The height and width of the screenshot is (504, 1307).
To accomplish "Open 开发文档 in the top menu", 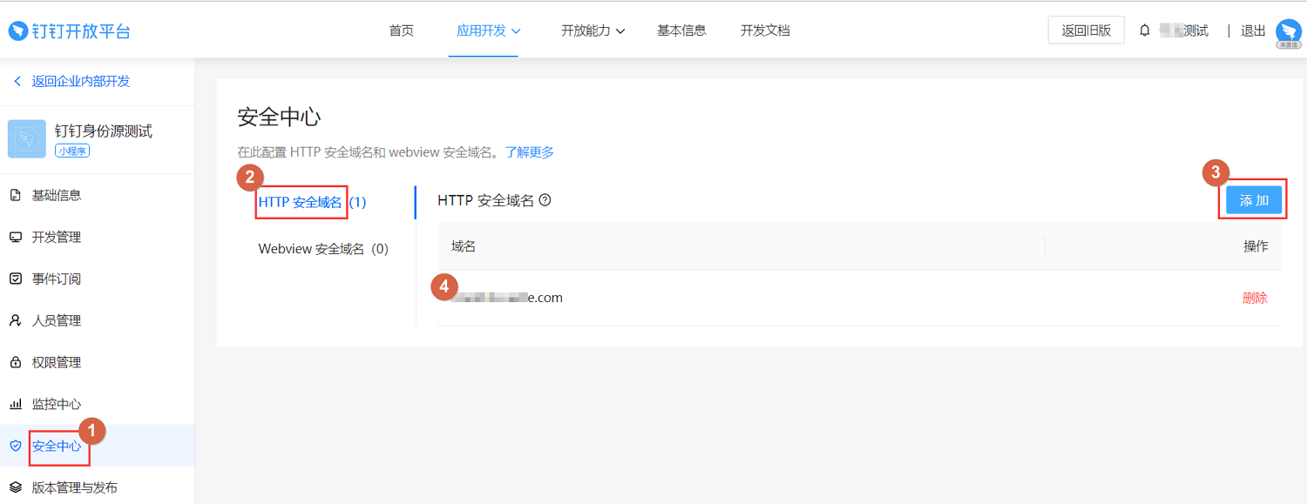I will (765, 30).
